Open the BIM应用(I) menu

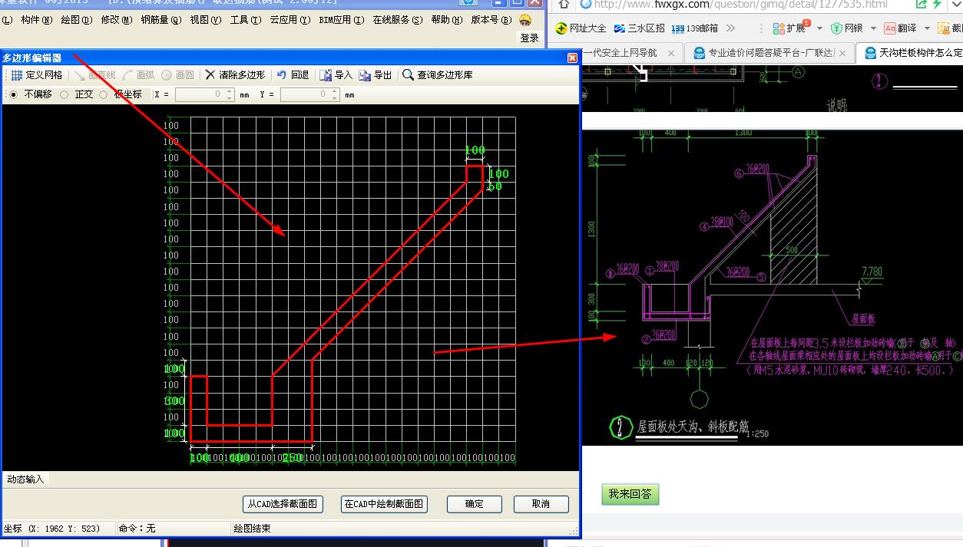tap(341, 20)
